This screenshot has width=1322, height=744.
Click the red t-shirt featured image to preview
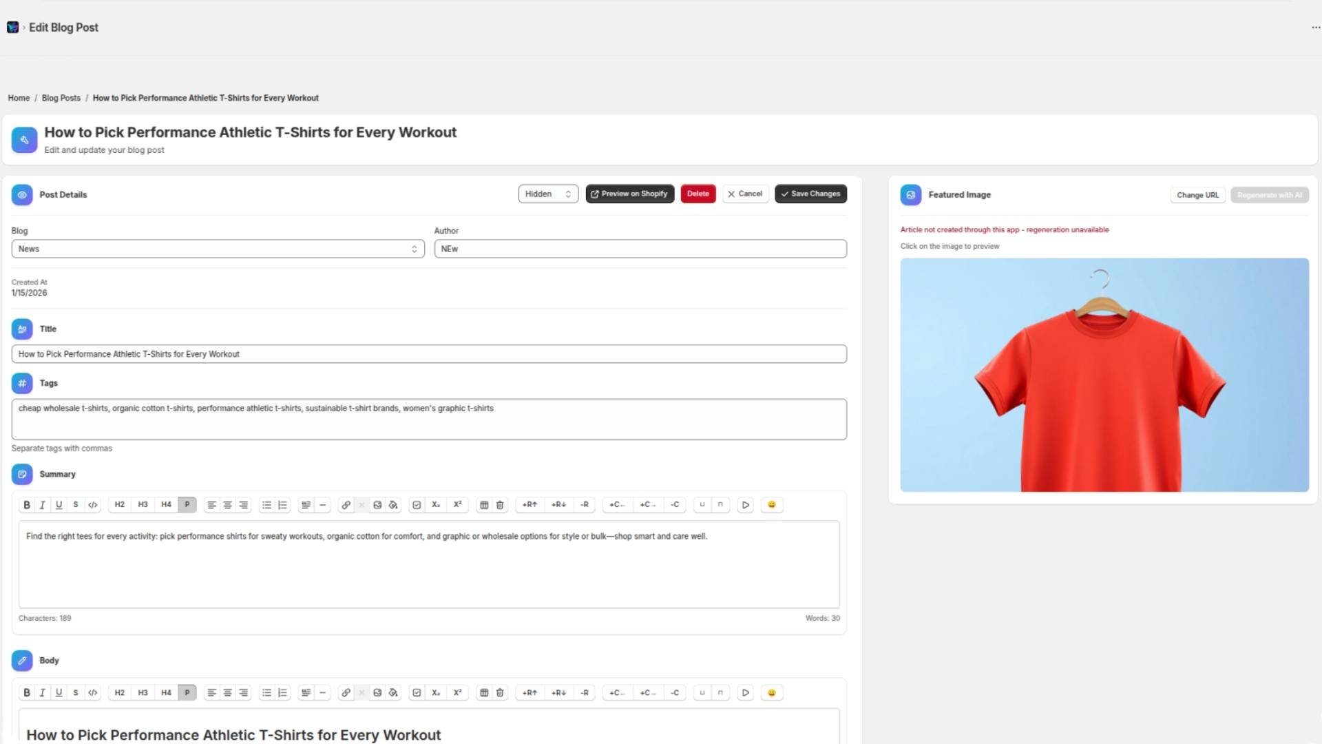(x=1102, y=375)
